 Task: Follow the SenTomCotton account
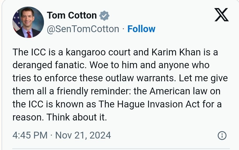[141, 29]
